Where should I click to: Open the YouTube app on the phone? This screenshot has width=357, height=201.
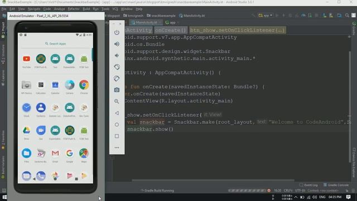(x=26, y=59)
